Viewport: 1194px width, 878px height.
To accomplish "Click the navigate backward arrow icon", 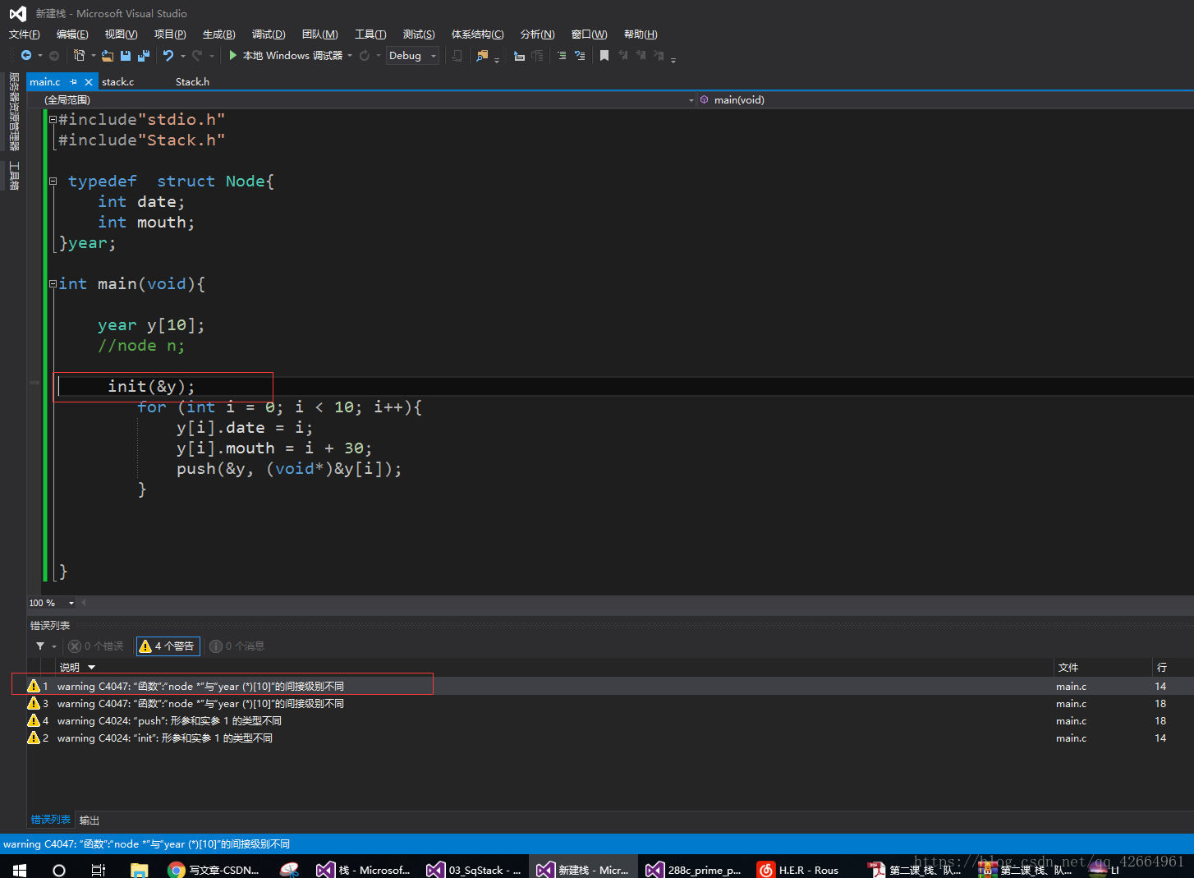I will click(26, 56).
